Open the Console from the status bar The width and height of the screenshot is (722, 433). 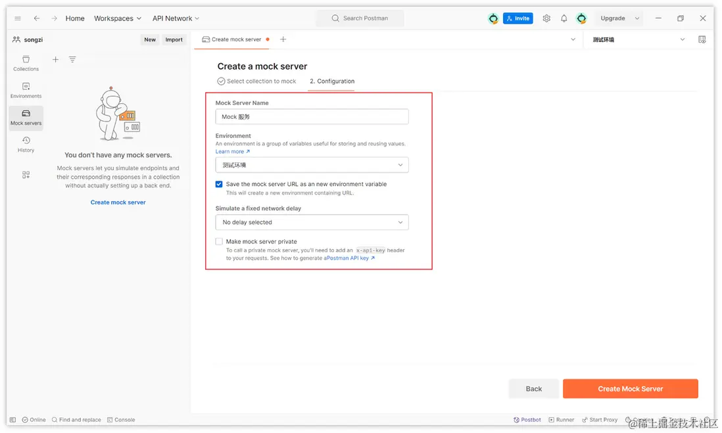pos(121,420)
